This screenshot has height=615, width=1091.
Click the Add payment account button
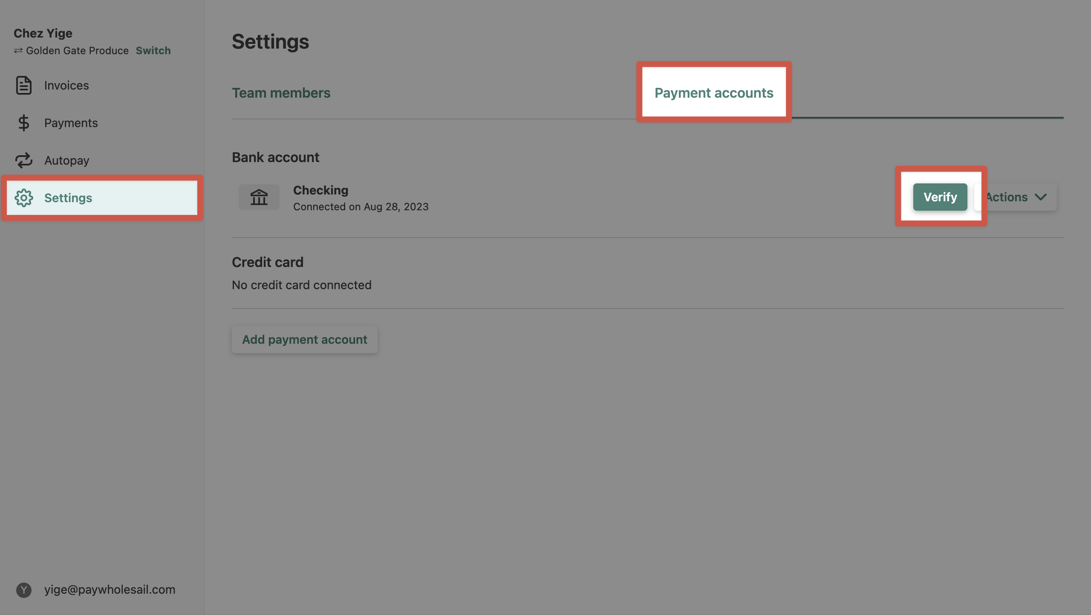coord(304,339)
